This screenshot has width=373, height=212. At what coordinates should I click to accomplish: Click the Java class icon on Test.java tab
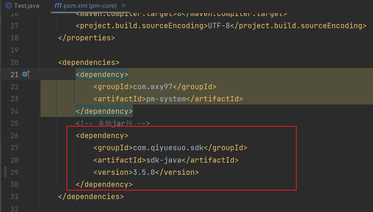[x=9, y=6]
